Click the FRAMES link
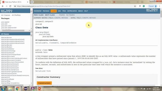The image size is (162, 91). click(x=62, y=15)
